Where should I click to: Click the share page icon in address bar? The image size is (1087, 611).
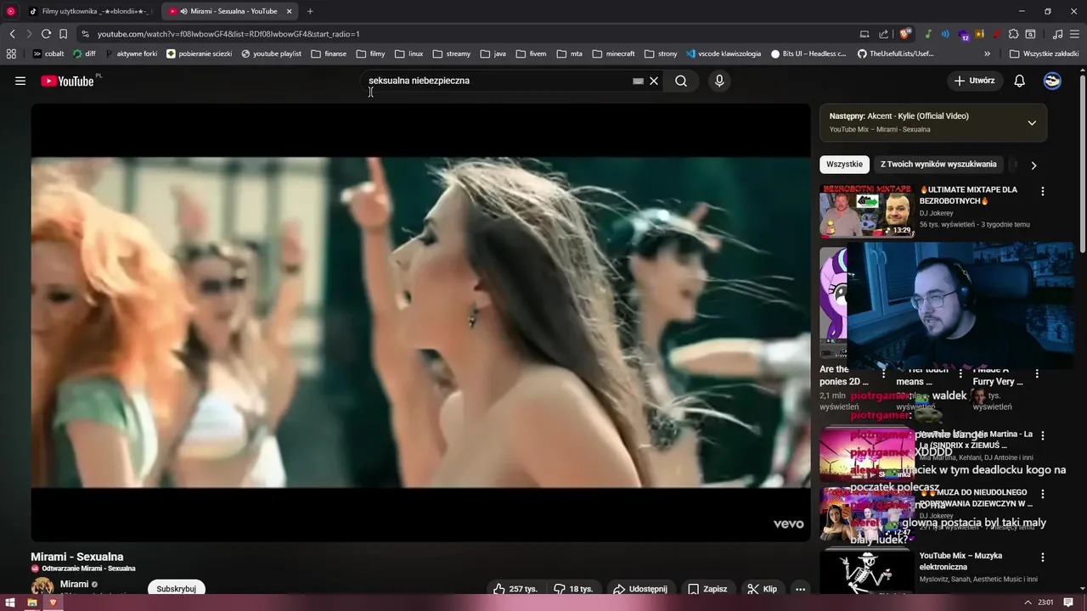(x=884, y=34)
